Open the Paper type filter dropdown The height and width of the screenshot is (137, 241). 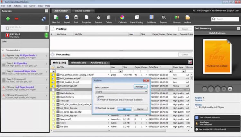click(x=183, y=71)
